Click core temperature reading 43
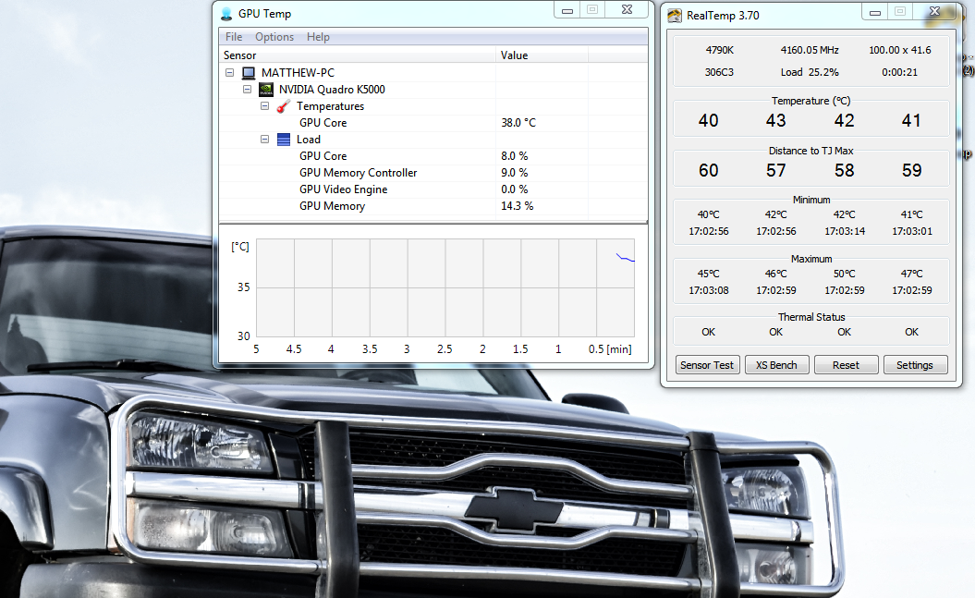Viewport: 975px width, 598px height. 776,120
